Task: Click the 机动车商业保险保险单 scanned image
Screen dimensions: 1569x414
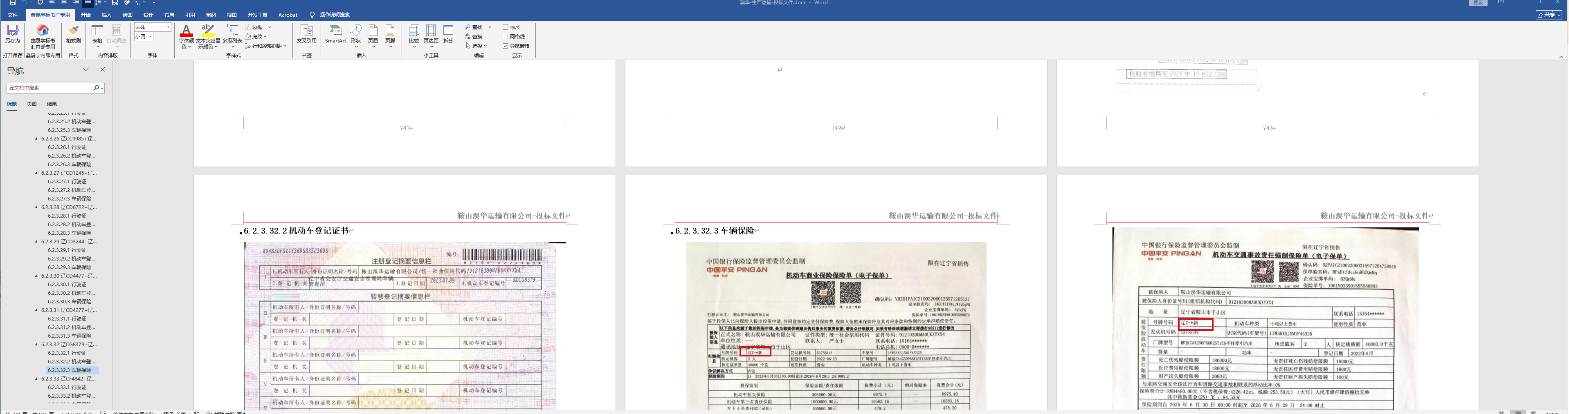Action: [x=836, y=326]
